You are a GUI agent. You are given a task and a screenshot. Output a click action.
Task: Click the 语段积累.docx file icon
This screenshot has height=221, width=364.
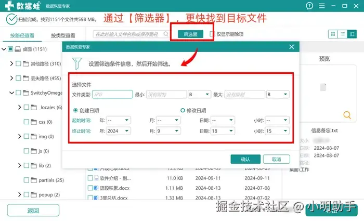coord(96,188)
